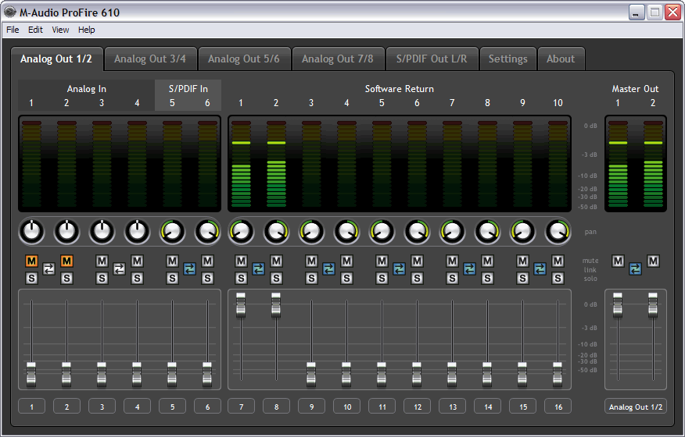Viewport: 685px width, 437px height.
Task: Toggle link for Software Return 9/10
Action: coord(540,269)
